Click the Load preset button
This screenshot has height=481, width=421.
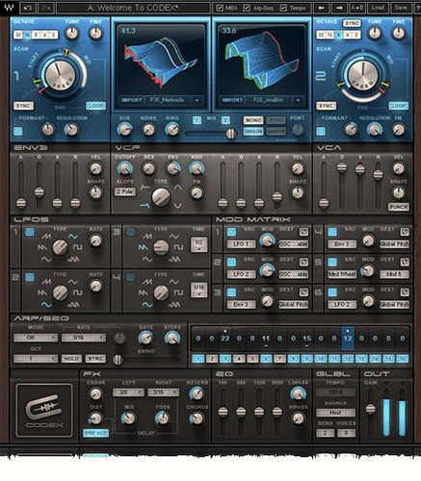coord(378,8)
